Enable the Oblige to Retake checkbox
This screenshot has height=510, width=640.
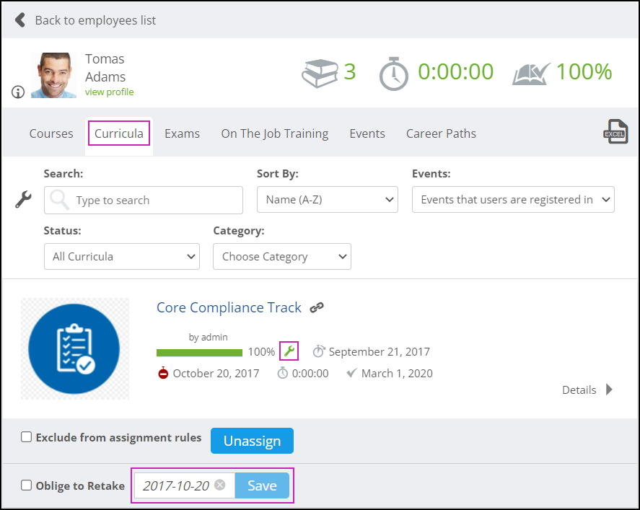(26, 485)
